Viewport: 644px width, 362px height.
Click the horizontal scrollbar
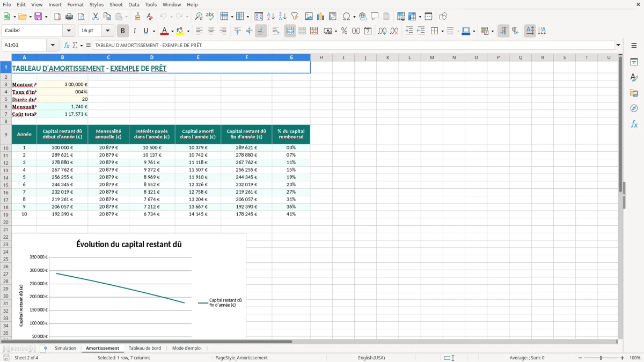(147, 342)
